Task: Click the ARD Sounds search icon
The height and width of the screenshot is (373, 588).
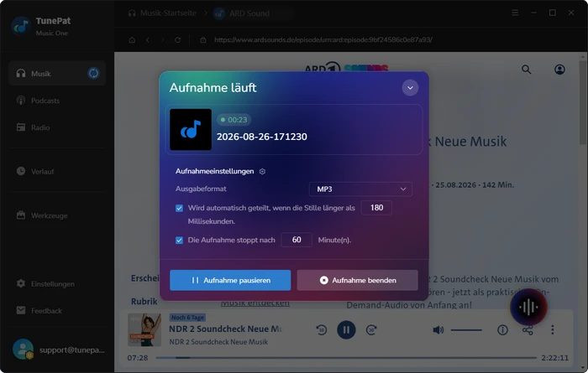Action: point(527,70)
